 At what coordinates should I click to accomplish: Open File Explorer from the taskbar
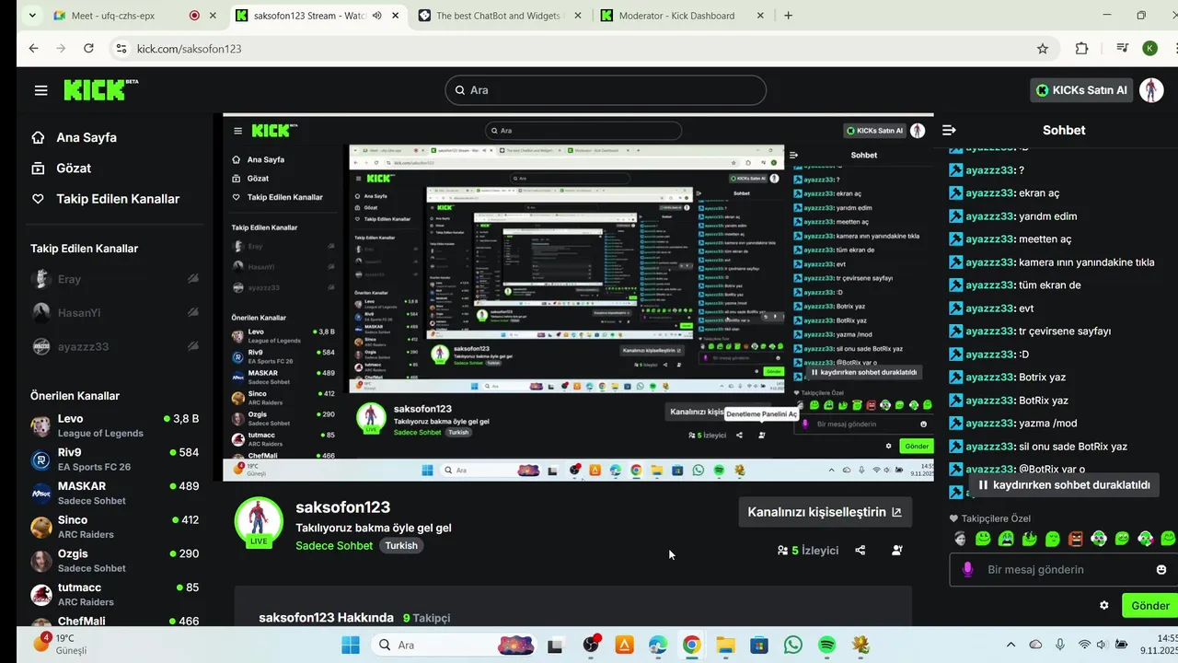click(x=725, y=645)
